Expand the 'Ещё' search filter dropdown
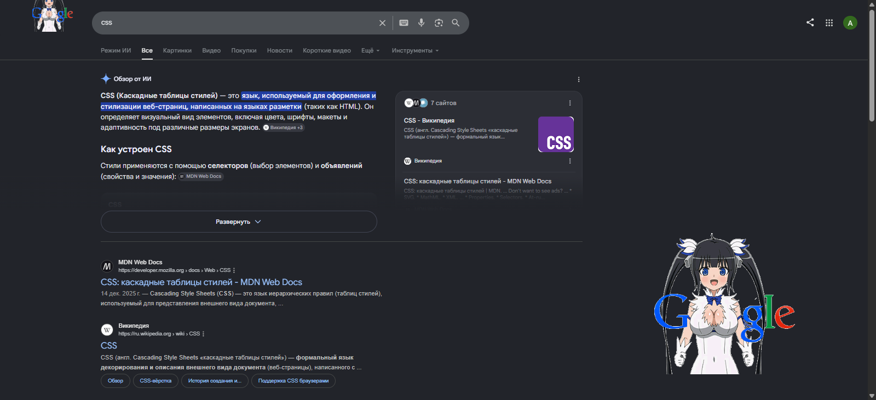This screenshot has height=400, width=876. click(x=371, y=50)
